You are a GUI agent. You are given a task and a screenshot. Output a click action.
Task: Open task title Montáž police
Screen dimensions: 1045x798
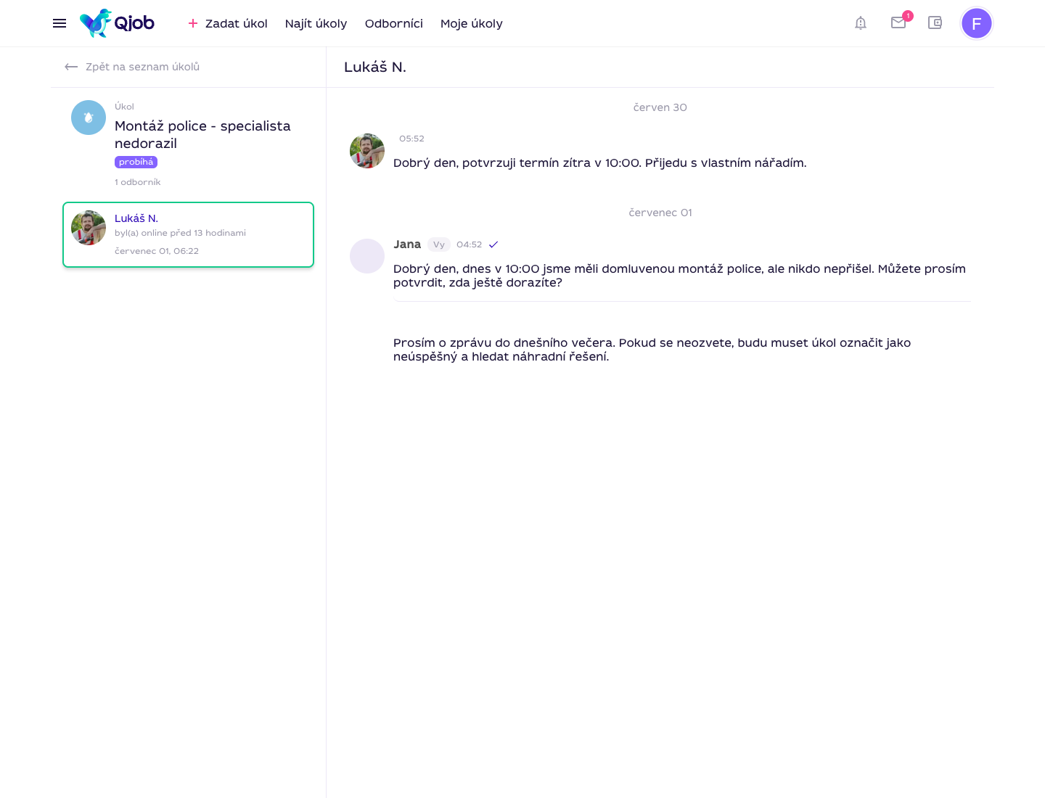[x=202, y=134]
